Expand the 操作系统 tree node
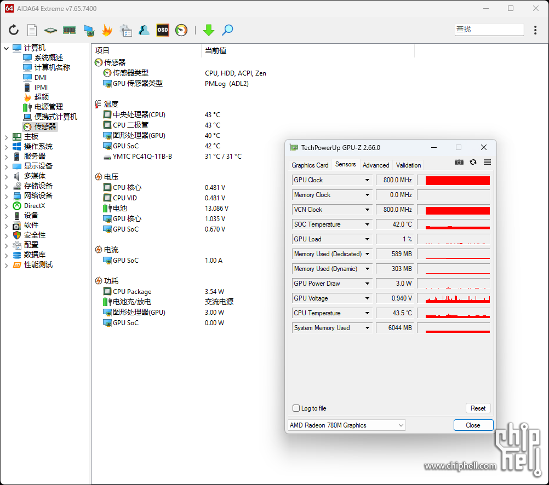Screen dimensions: 549x485 (x=7, y=147)
